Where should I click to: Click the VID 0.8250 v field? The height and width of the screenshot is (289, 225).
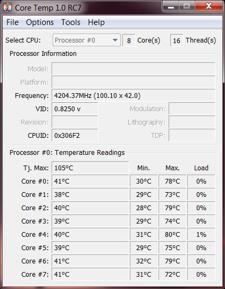point(75,109)
